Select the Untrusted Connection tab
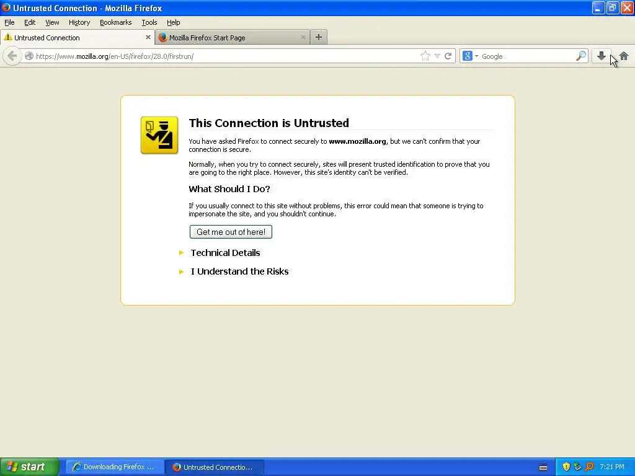635x476 pixels. (x=78, y=37)
